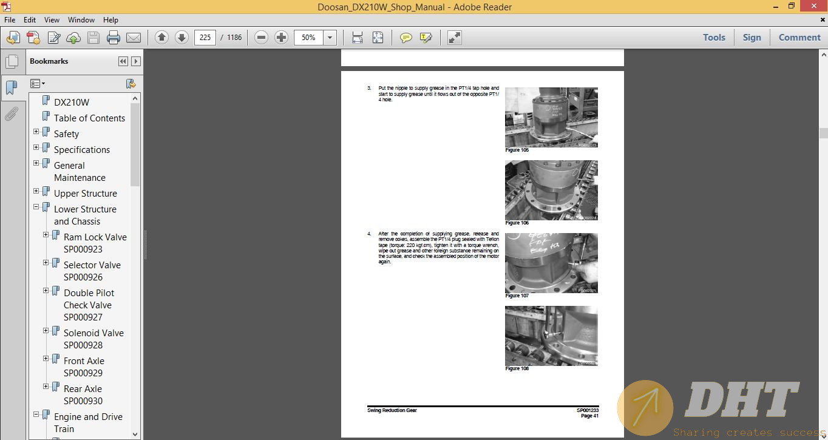The image size is (828, 440).
Task: Click the zoom percentage field
Action: 308,38
